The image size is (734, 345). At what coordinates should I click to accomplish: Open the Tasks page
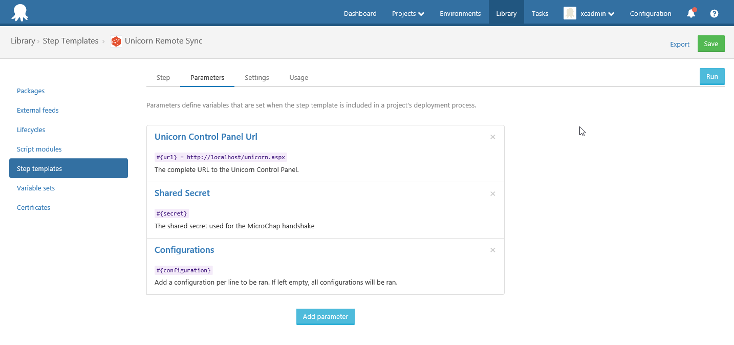(540, 14)
